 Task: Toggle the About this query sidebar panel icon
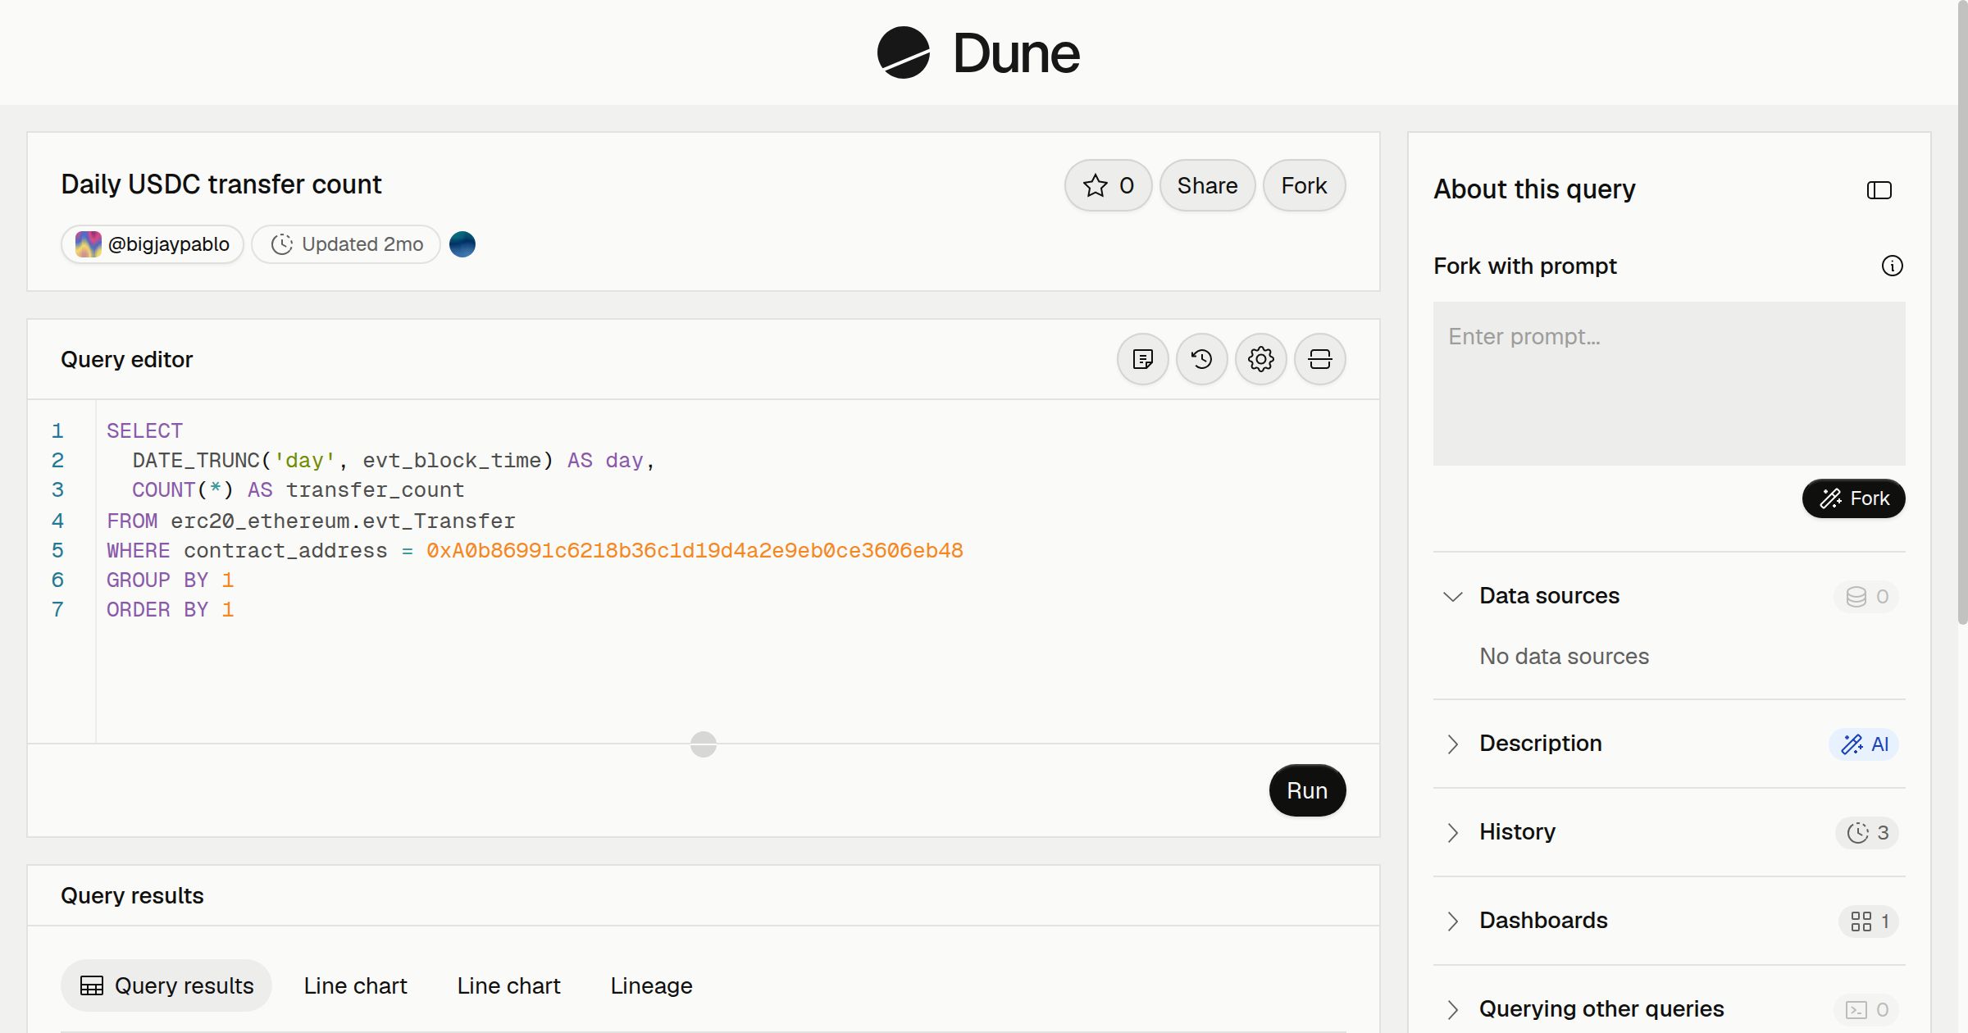pyautogui.click(x=1879, y=190)
